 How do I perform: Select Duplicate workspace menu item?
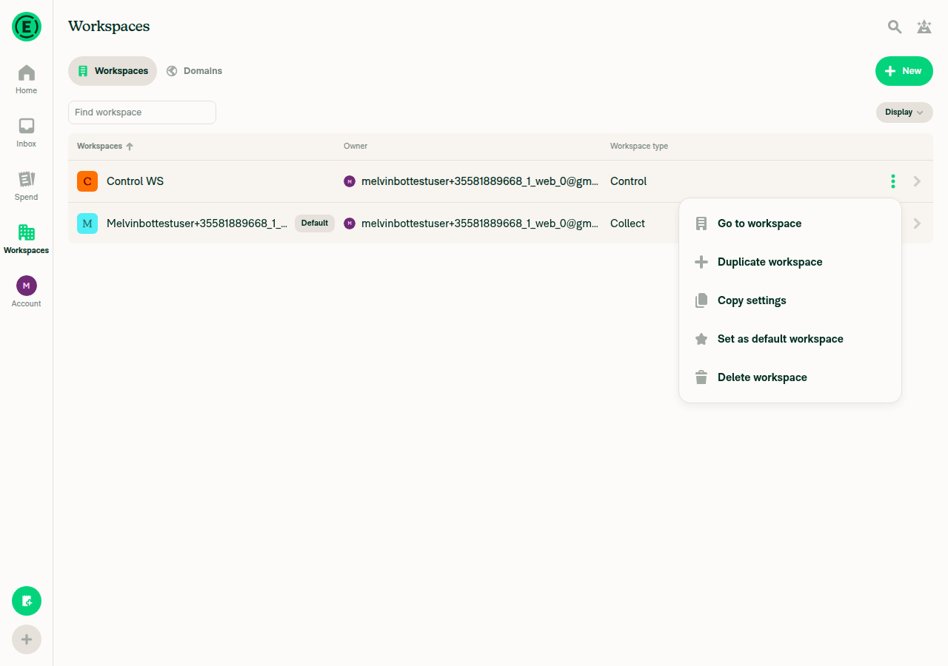tap(790, 262)
